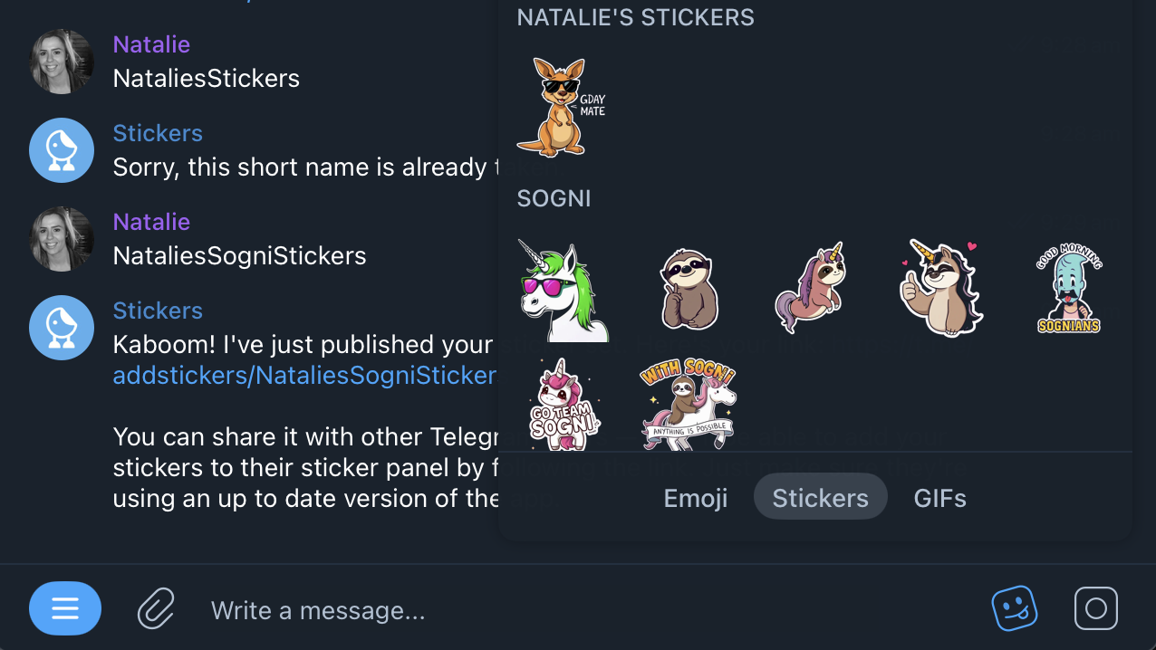Toggle the emoji and sticker panel icon

pyautogui.click(x=1014, y=608)
